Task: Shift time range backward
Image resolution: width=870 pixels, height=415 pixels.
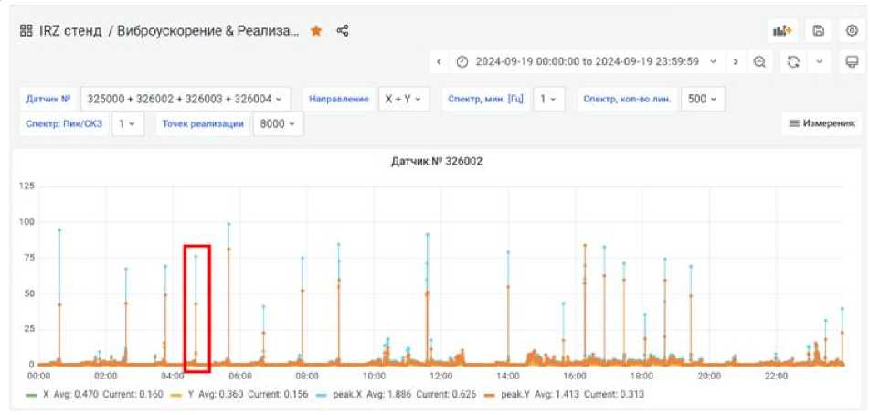Action: (x=439, y=61)
